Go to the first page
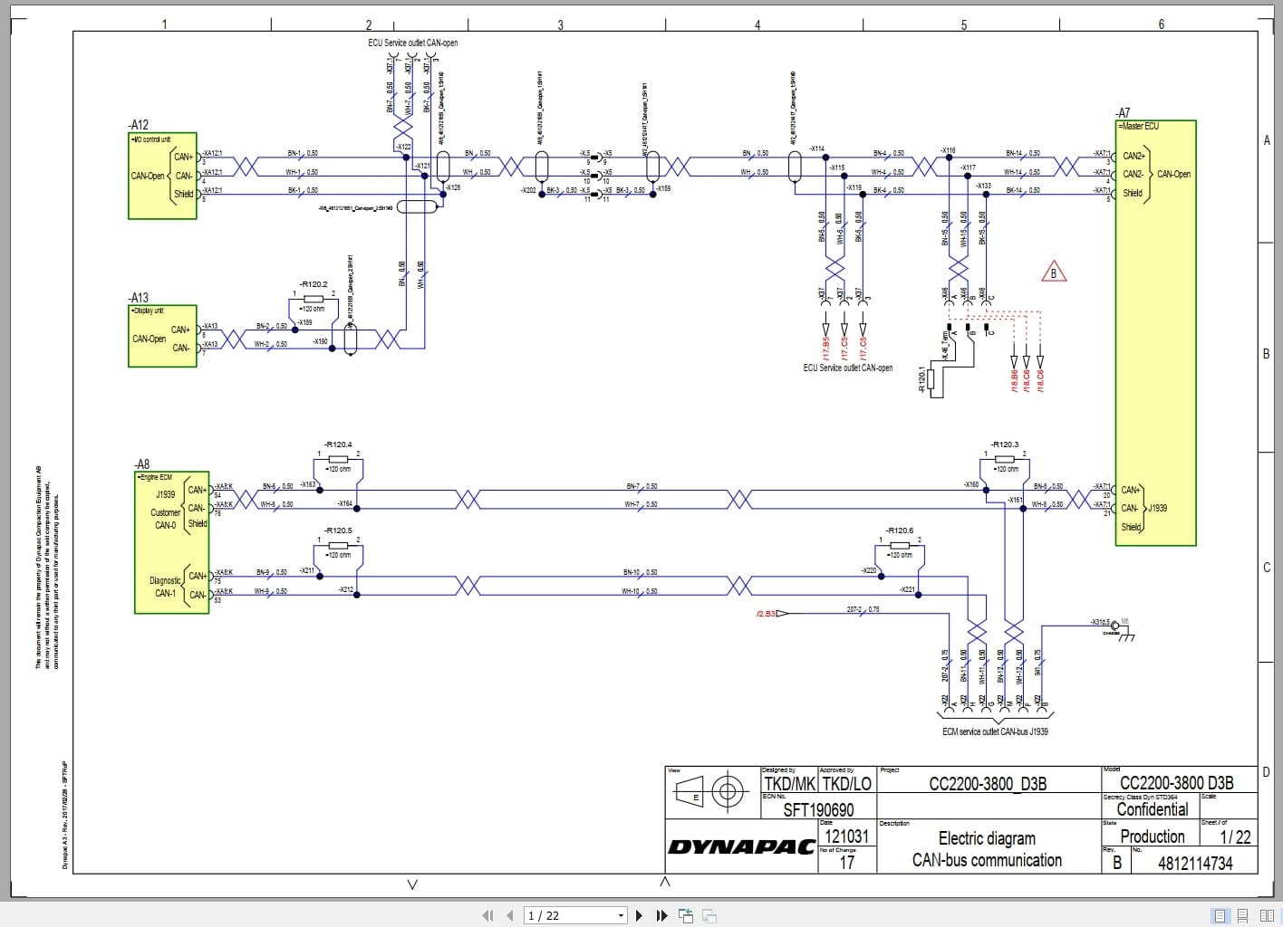This screenshot has width=1283, height=927. coord(488,915)
